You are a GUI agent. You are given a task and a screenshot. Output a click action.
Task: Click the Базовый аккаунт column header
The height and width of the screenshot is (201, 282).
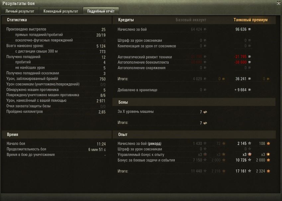pos(191,20)
